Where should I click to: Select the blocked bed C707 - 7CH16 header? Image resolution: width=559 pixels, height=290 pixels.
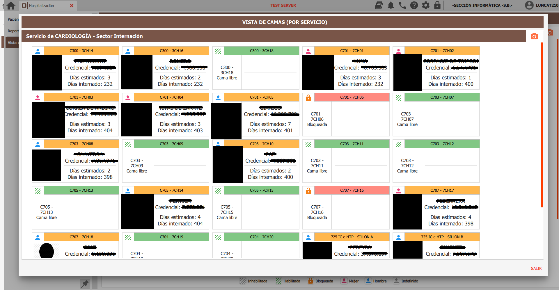click(x=352, y=190)
